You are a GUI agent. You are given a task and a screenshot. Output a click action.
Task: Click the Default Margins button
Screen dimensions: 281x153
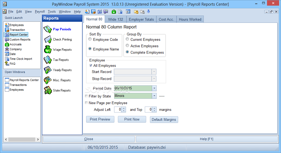[164, 119]
